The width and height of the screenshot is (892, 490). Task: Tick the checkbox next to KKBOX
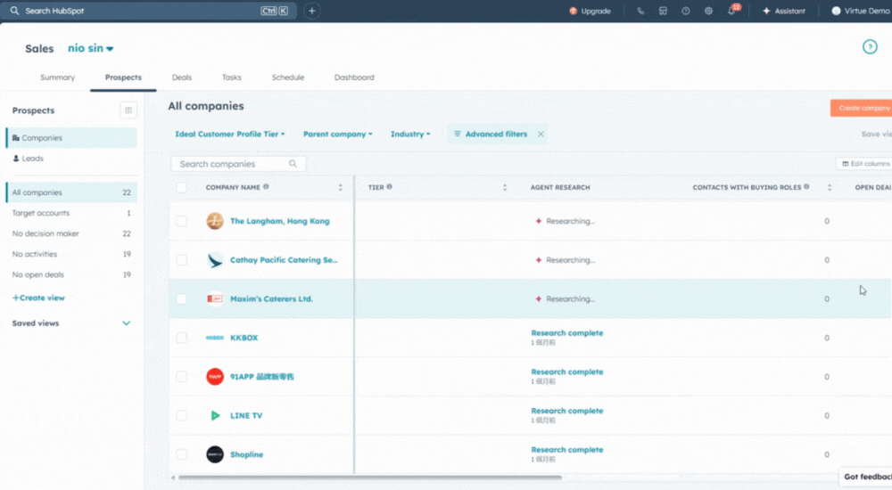pyautogui.click(x=182, y=338)
